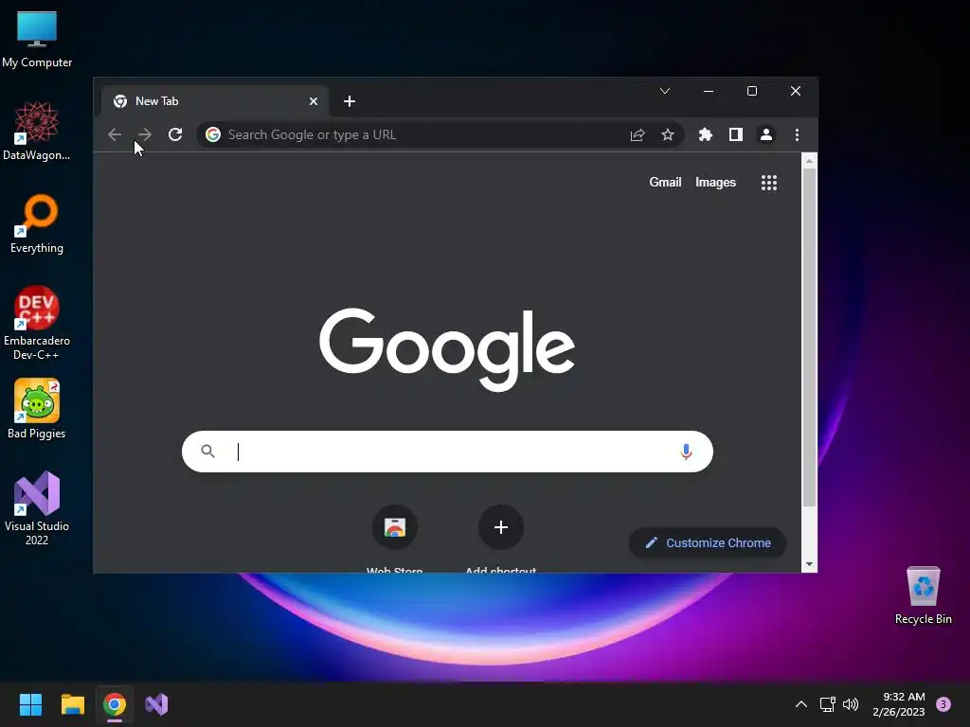Image resolution: width=970 pixels, height=727 pixels.
Task: Select the Everything desktop shortcut
Action: 37,224
